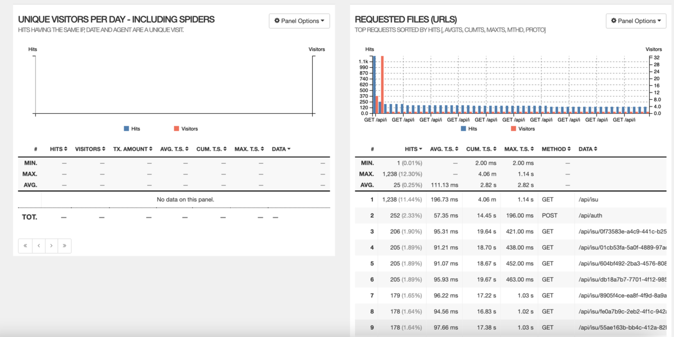Toggle Hits legend in Unique Visitors chart
674x337 pixels.
click(132, 129)
